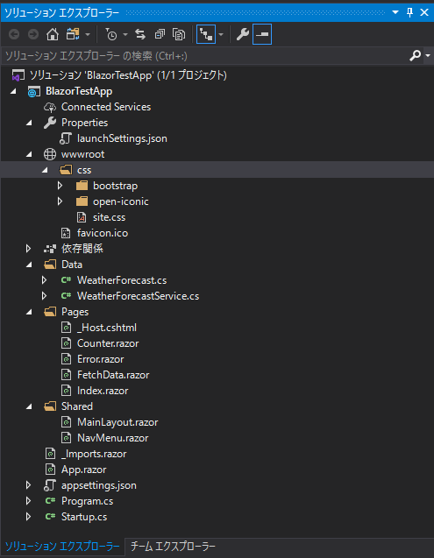Switch to チーム エクスプローラー tab
Viewport: 434px width, 558px height.
point(173,547)
